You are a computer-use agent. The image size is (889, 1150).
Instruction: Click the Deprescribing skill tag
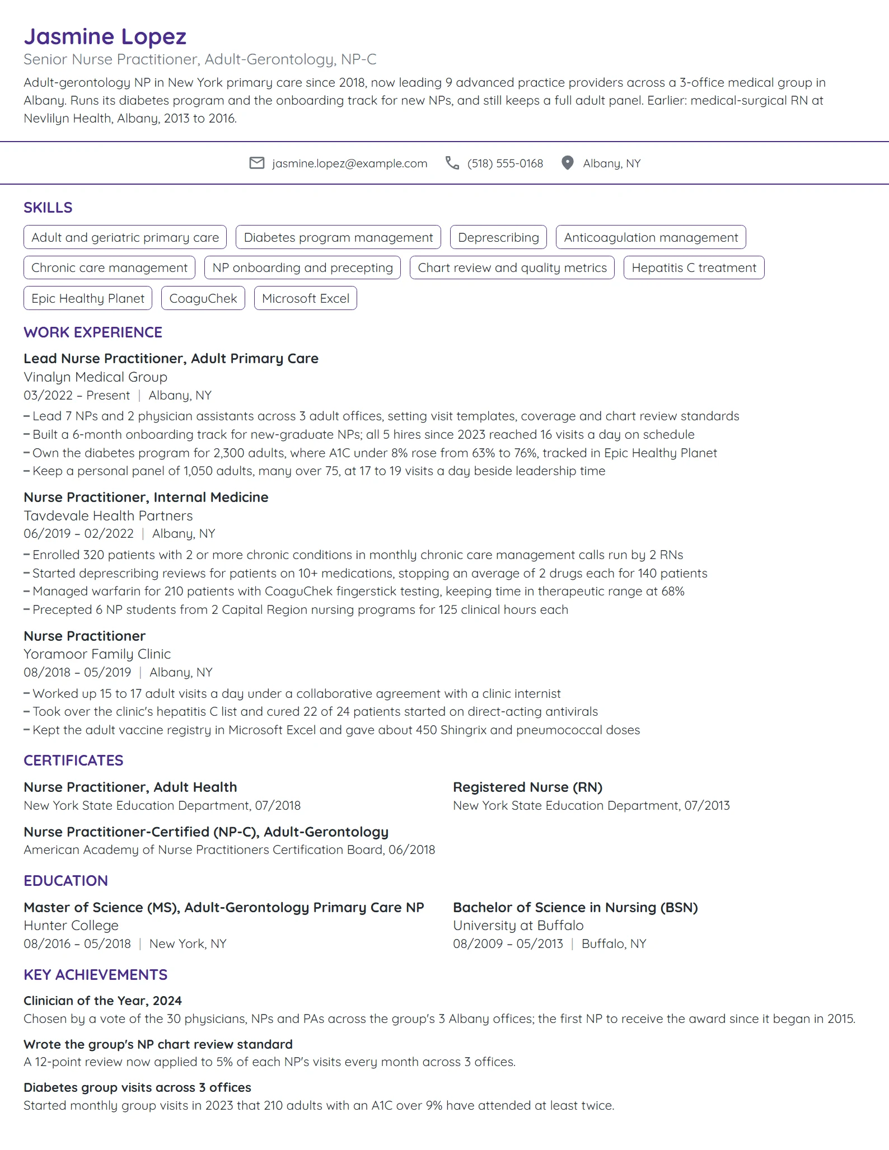498,237
